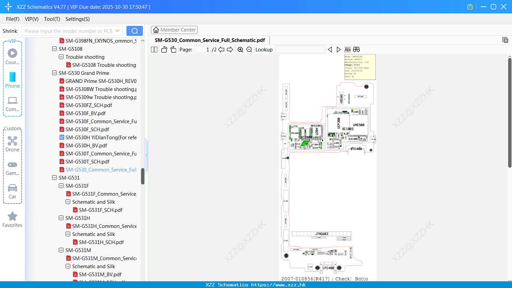The width and height of the screenshot is (512, 288).
Task: Open SM-G530T_SCH.pdf
Action: pos(84,161)
